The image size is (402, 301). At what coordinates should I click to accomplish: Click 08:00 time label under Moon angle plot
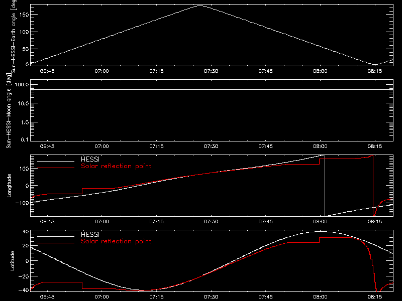tap(320, 146)
